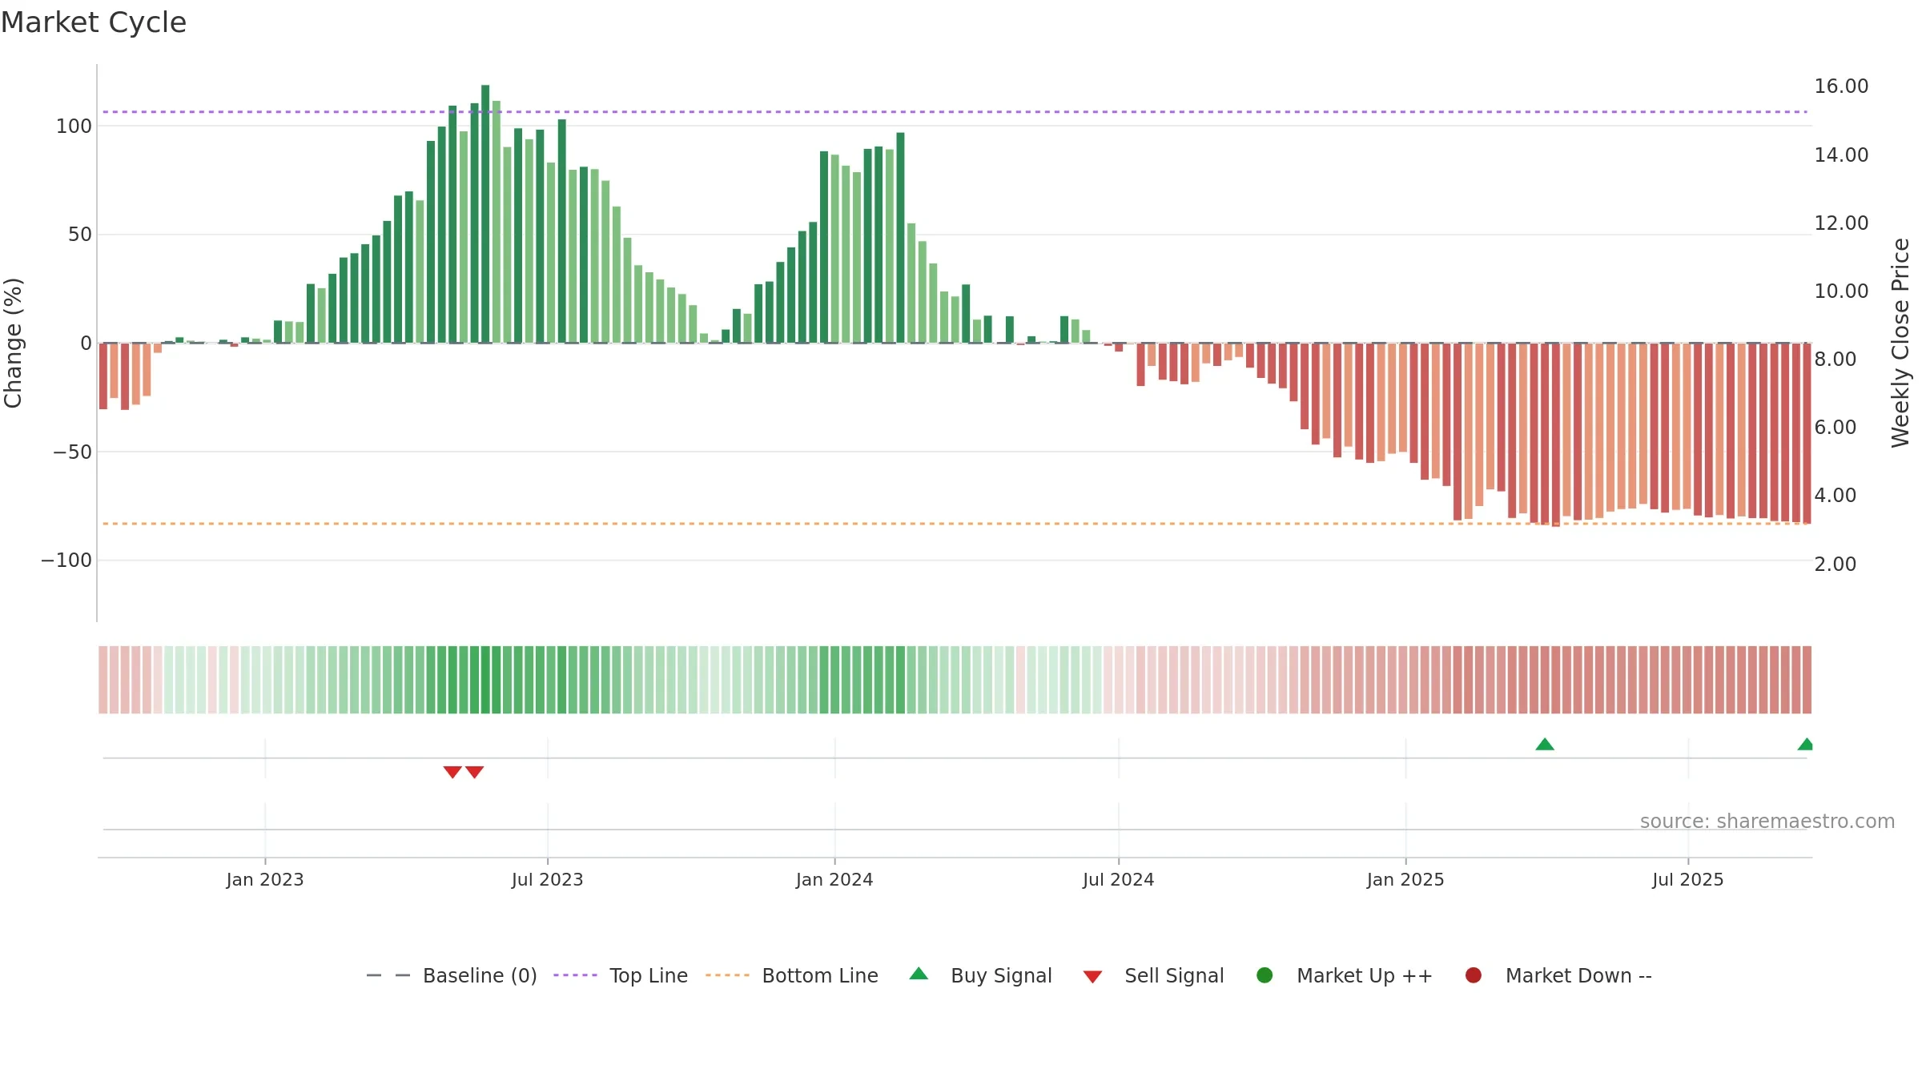The height and width of the screenshot is (1081, 1922).
Task: Click the Jan 2024 axis label
Action: (x=834, y=880)
